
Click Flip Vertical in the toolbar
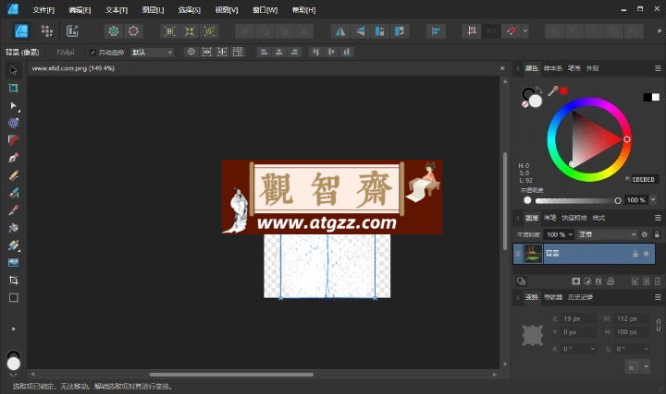(x=360, y=31)
